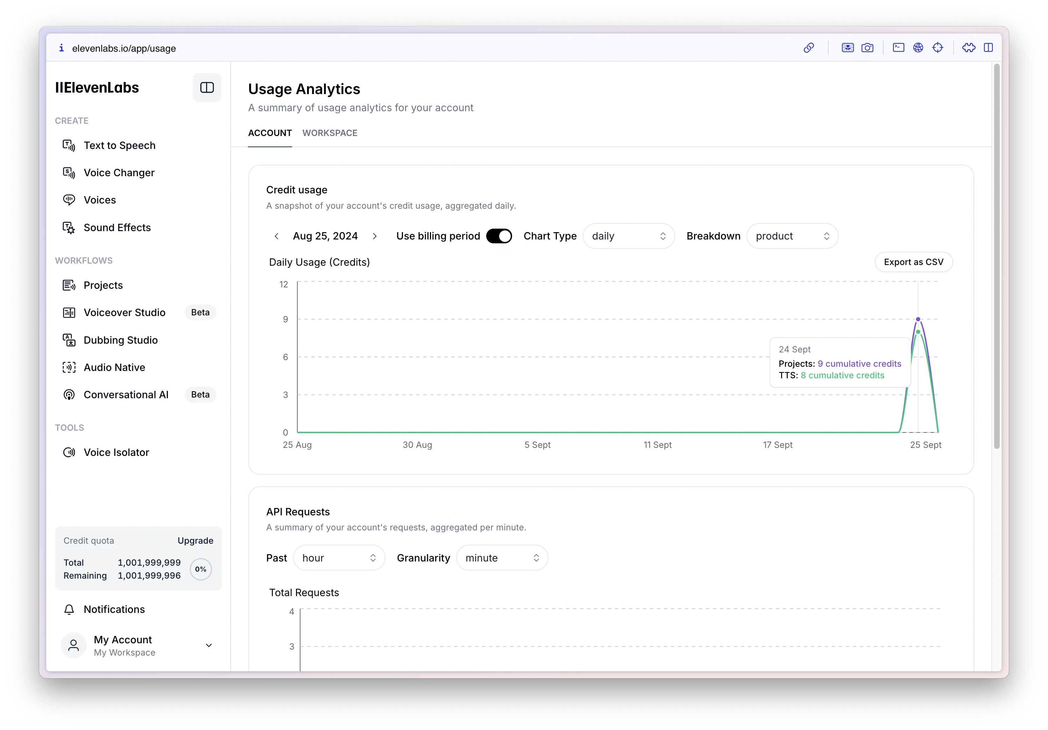Click the Remaining 1,001,999,996 value
Screen dimensions: 1048x730
click(149, 575)
